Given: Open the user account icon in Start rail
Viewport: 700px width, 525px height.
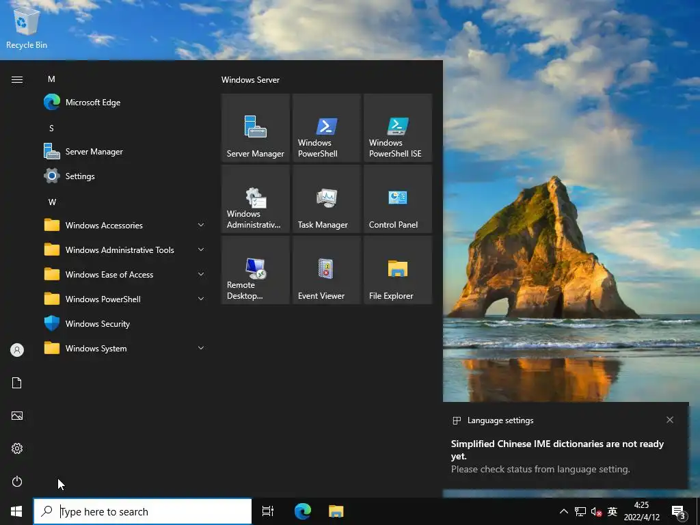Looking at the screenshot, I should 17,350.
